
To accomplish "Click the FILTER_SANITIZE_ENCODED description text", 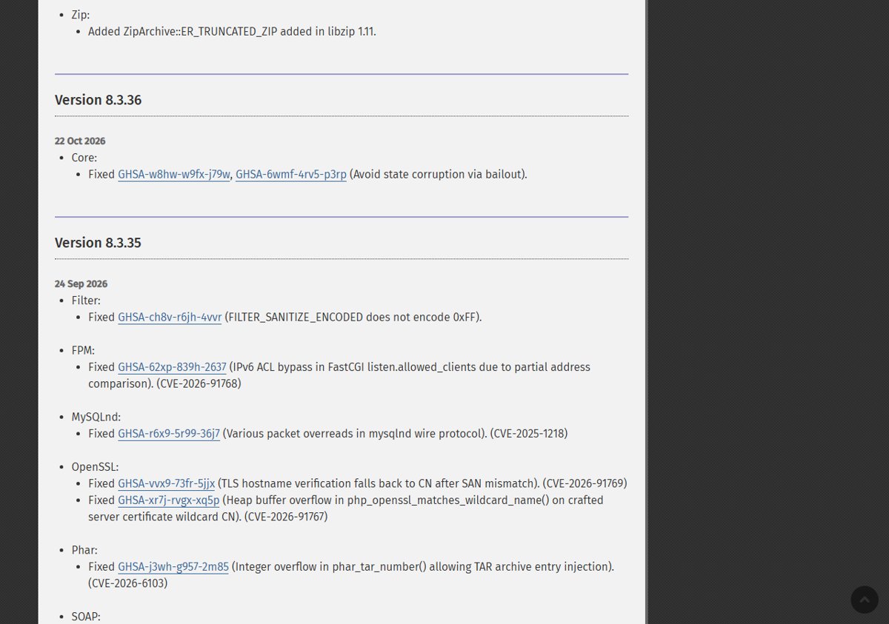I will click(353, 318).
